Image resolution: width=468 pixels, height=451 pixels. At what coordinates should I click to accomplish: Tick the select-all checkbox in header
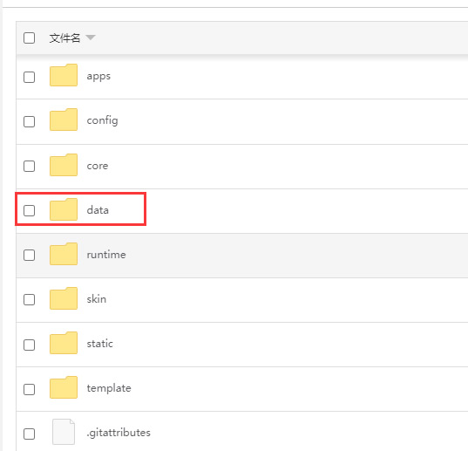tap(30, 38)
